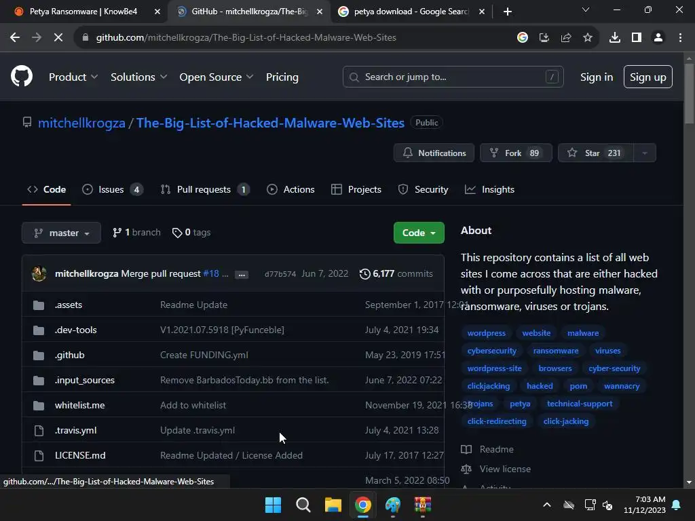Close the Petya Ransomware KnowBe4 tab
The image size is (695, 521).
(x=157, y=12)
